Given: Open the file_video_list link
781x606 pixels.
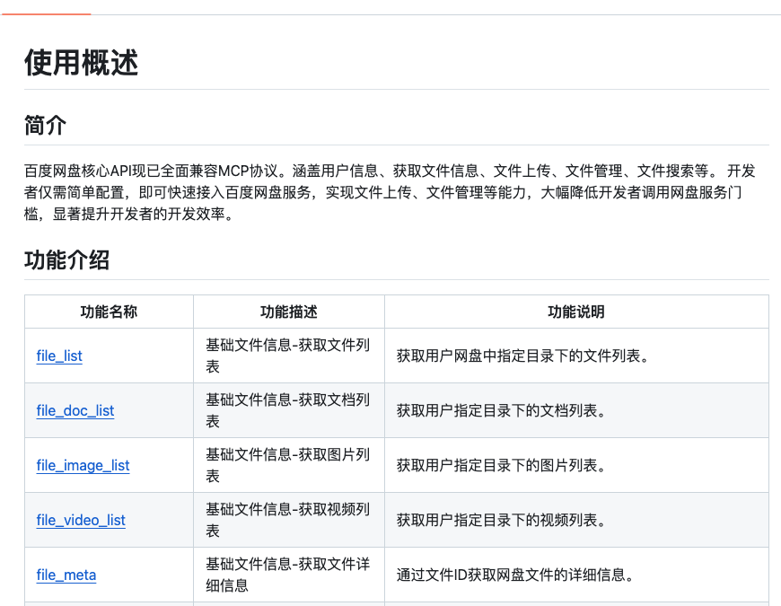Looking at the screenshot, I should (81, 521).
